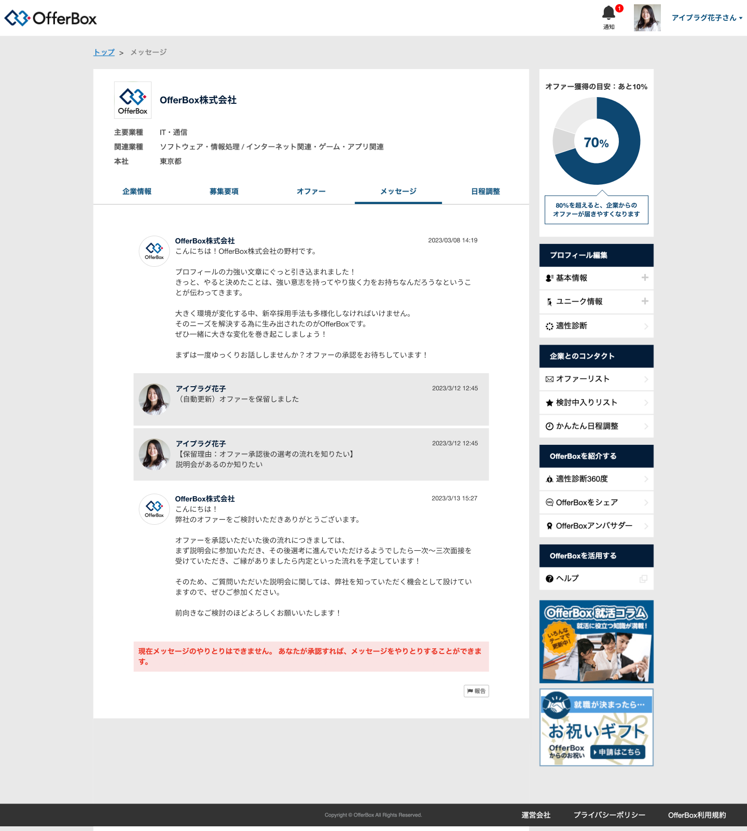The image size is (747, 831).
Task: Open OfferBoxアンバサダー chevron arrow
Action: 646,526
